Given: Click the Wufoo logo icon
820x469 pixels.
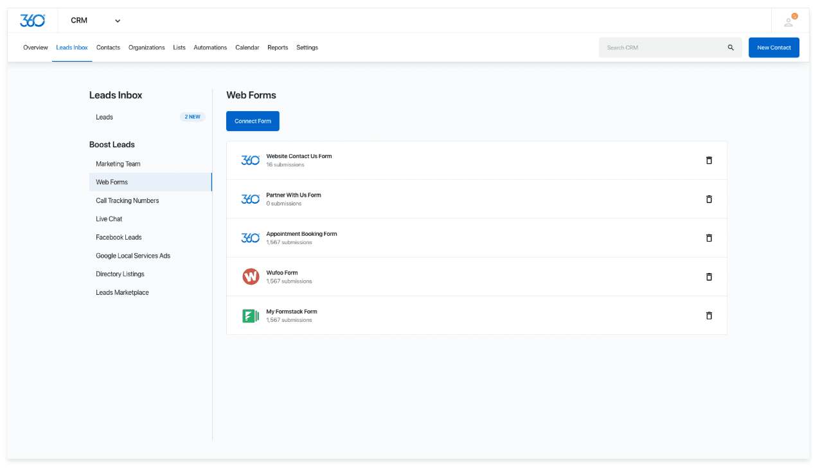Looking at the screenshot, I should (x=250, y=277).
